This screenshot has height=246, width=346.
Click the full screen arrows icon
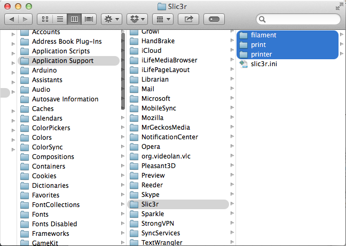pos(339,6)
